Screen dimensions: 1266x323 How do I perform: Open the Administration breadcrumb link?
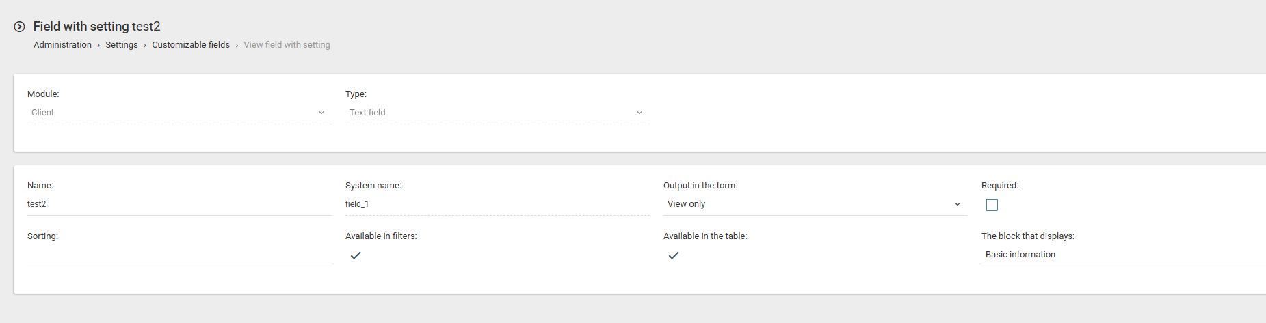(62, 45)
